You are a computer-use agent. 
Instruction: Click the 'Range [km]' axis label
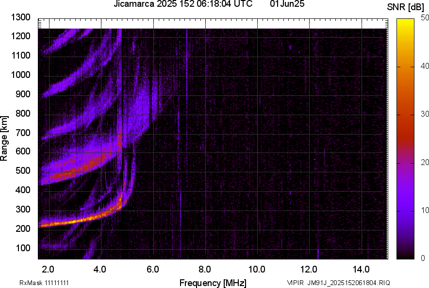click(4, 139)
